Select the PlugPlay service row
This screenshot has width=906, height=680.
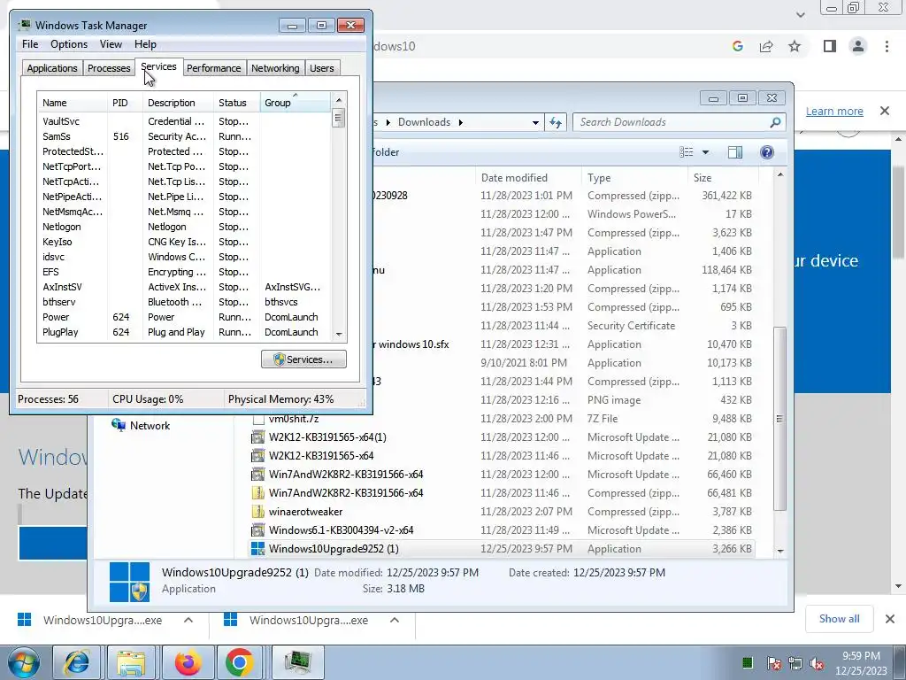point(184,332)
